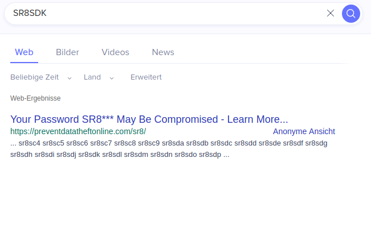Viewport: 371px width, 249px height.
Task: Click the chevron beside Beliebige Zeit
Action: coord(70,78)
